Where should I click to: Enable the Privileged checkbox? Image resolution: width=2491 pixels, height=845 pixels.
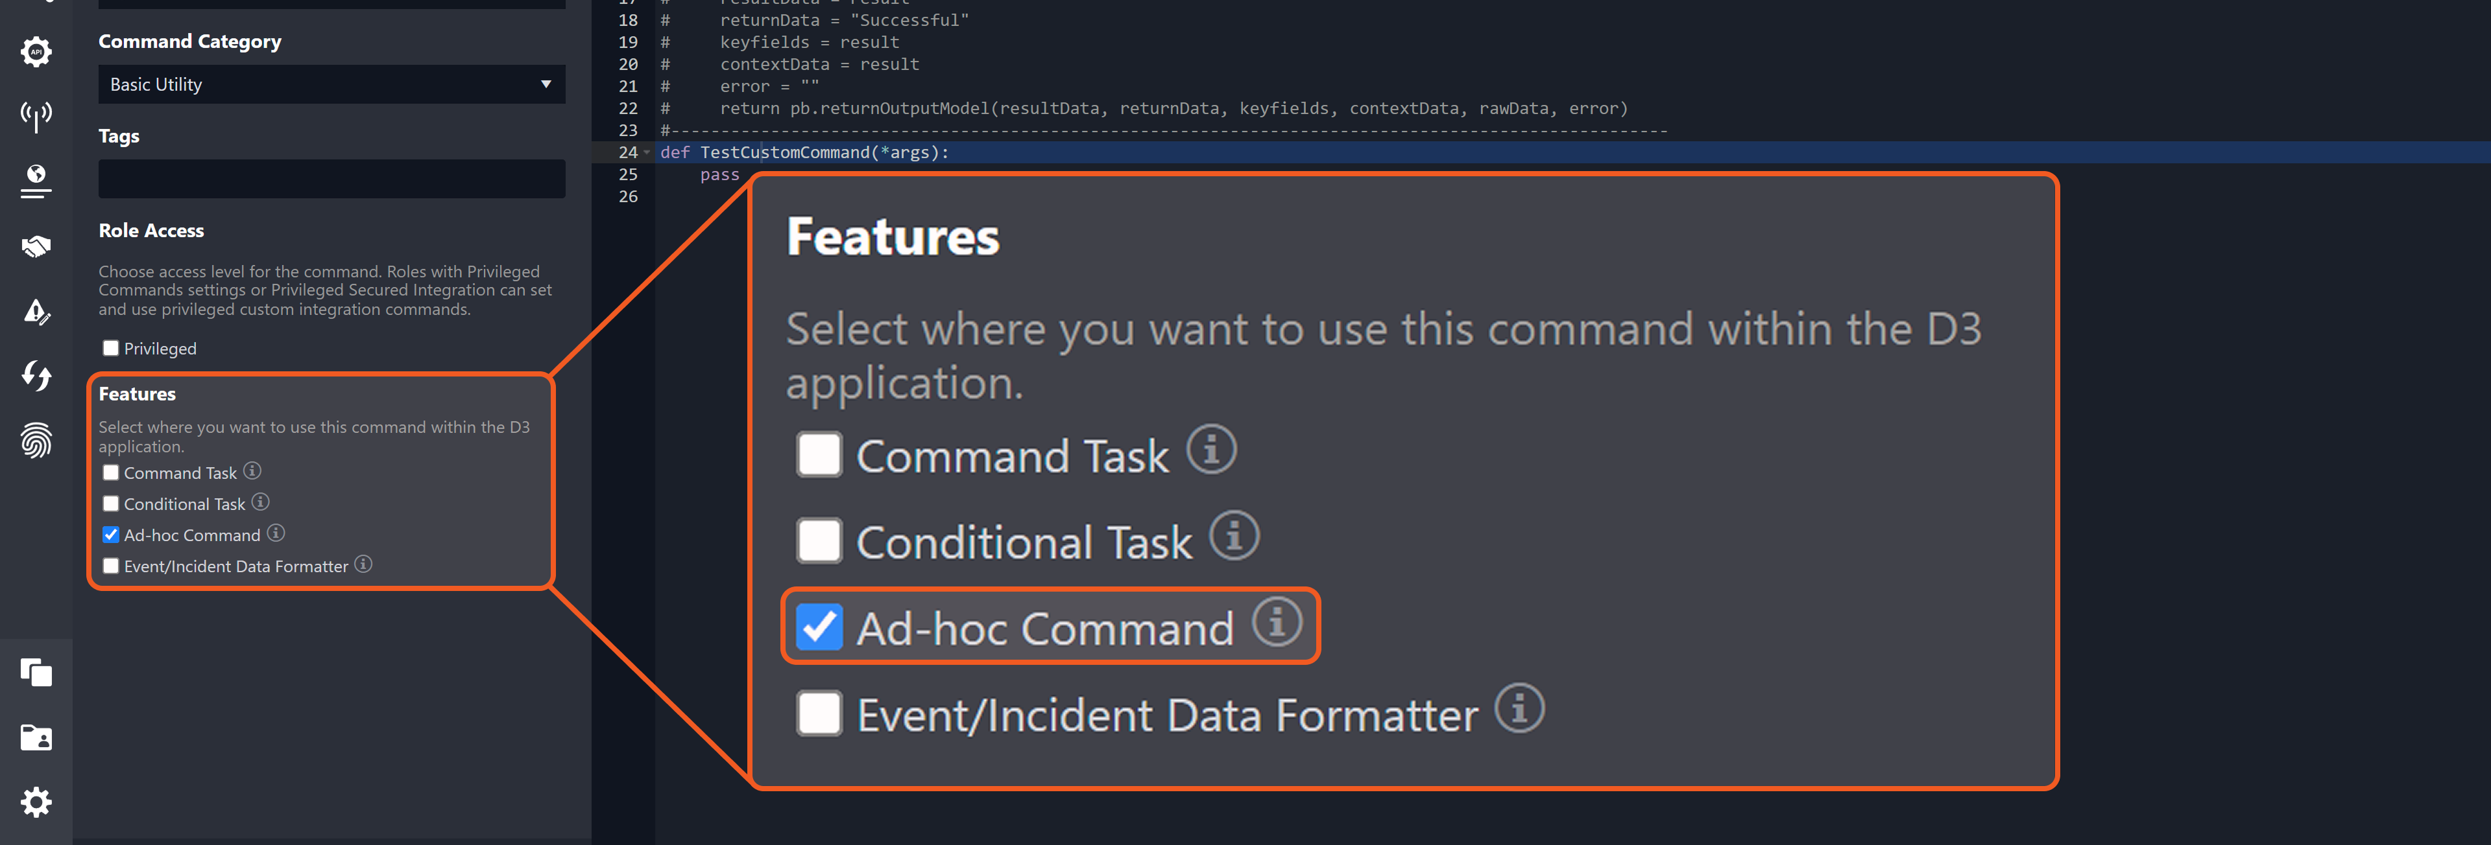111,349
